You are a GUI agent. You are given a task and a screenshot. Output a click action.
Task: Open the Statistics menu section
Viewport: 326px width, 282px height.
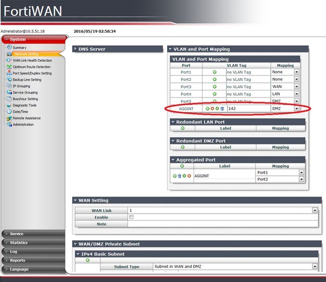point(34,243)
